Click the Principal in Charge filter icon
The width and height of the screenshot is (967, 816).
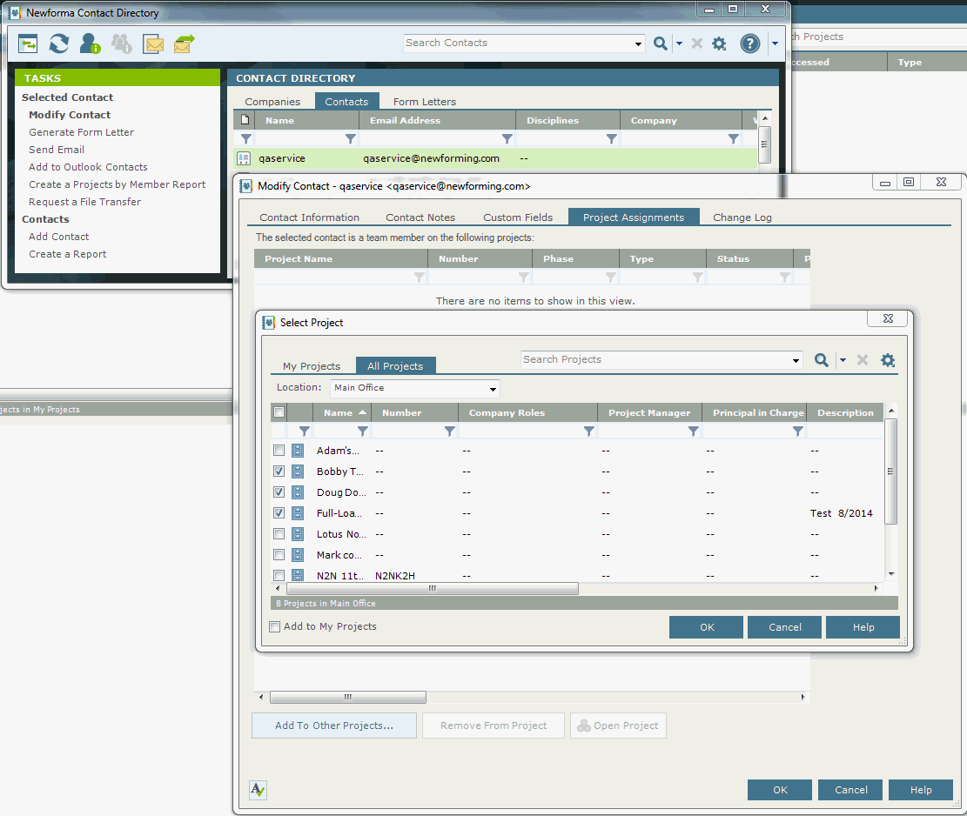coord(797,431)
